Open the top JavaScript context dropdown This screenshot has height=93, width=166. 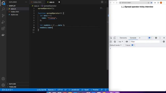coord(121,42)
